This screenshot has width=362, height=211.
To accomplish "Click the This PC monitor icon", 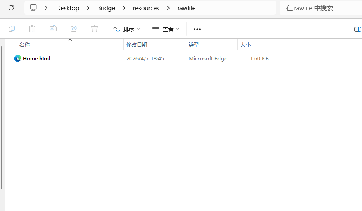I will (x=33, y=8).
